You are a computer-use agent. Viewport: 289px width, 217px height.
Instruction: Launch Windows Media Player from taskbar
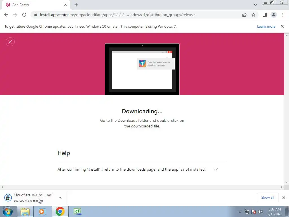(x=42, y=211)
